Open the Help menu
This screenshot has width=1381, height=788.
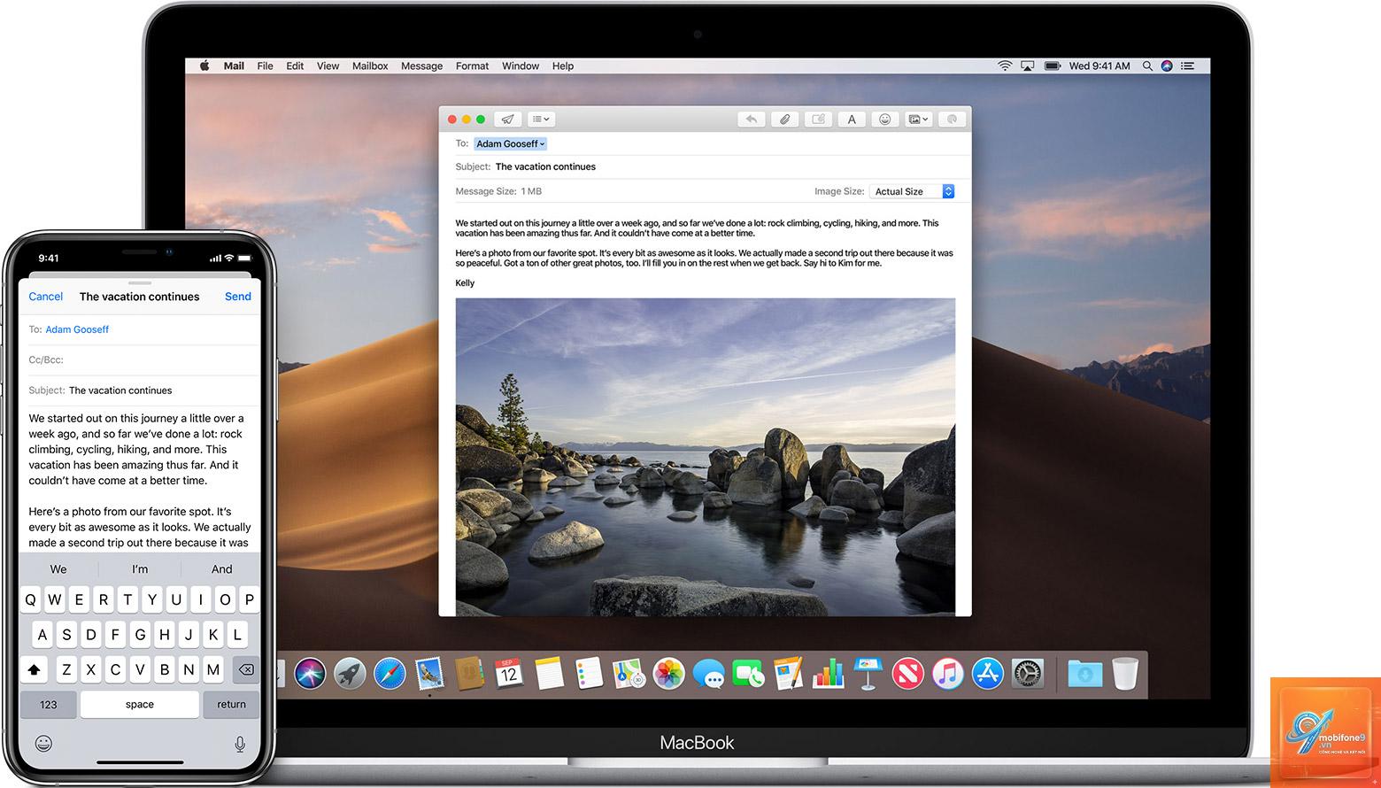(x=563, y=66)
